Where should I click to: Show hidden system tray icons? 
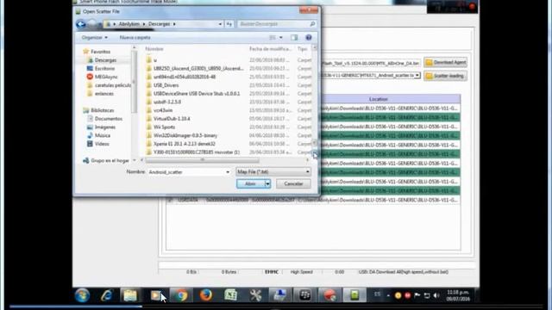coord(388,295)
